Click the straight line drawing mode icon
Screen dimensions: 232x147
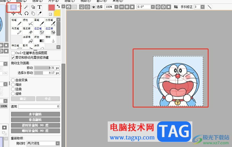[x=209, y=7]
